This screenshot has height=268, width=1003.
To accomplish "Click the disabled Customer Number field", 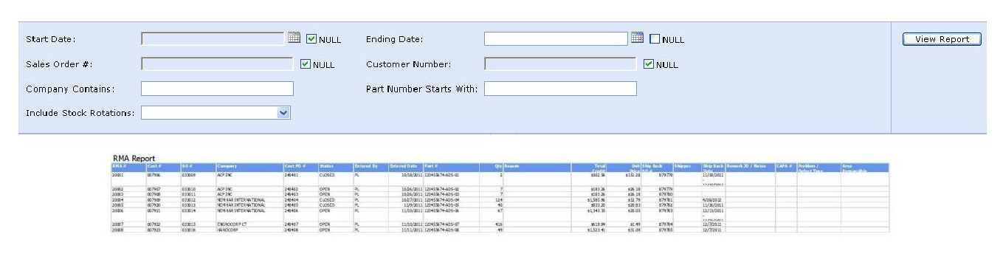I will (560, 64).
